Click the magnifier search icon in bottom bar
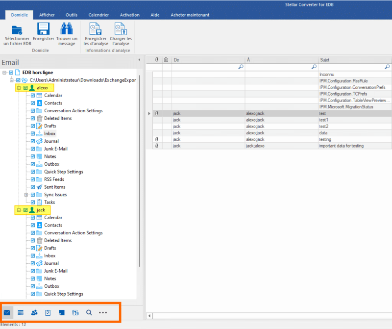 [89, 312]
